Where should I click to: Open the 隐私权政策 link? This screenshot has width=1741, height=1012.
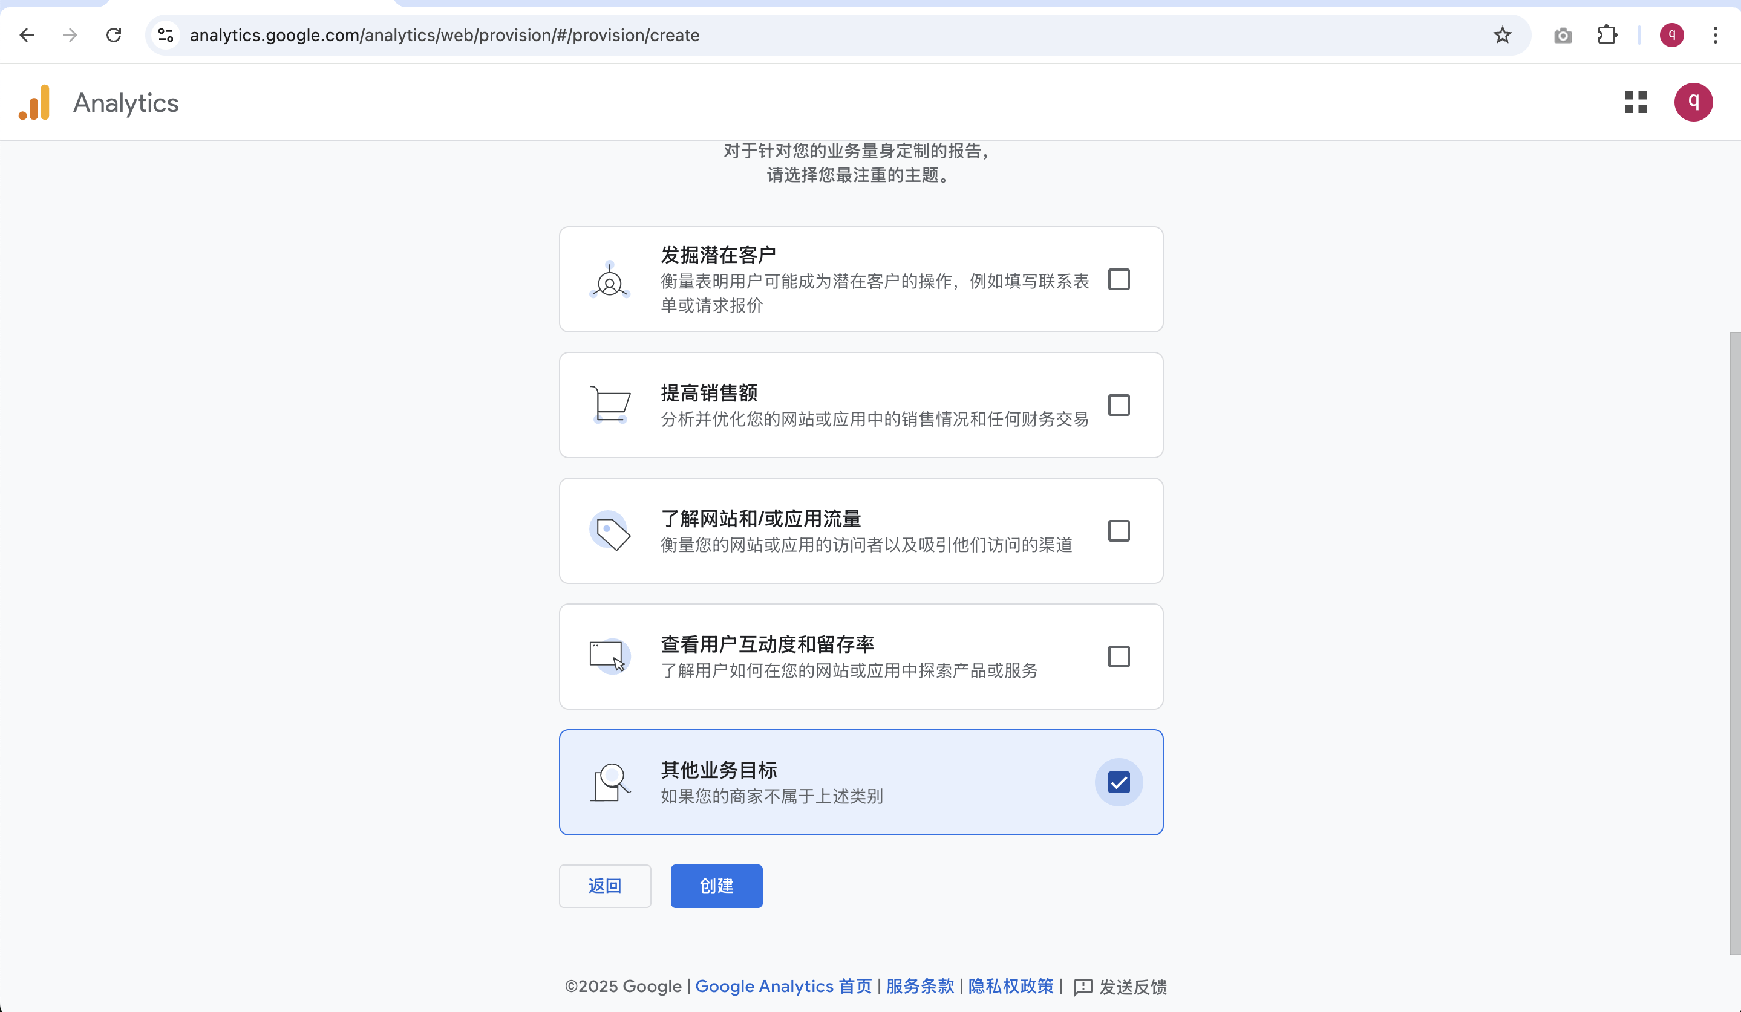coord(1010,987)
